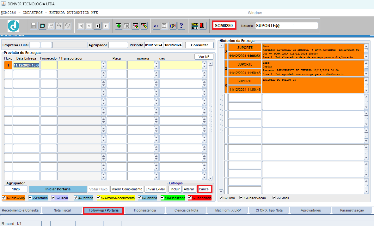The image size is (374, 226).
Task: Open the Ciencia da Nota tab
Action: click(186, 210)
